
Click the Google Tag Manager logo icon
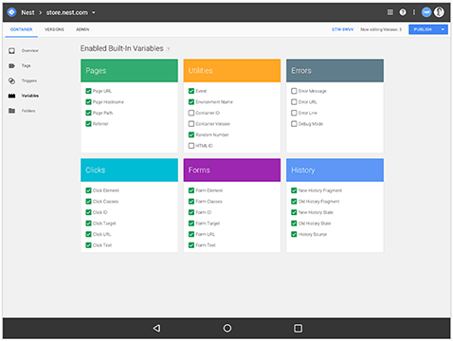pos(11,12)
